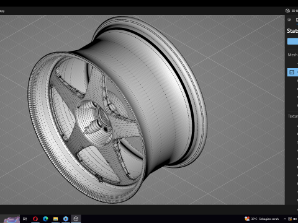This screenshot has height=223, width=298.
Task: Open the 32°C weather widget
Action: (x=262, y=219)
